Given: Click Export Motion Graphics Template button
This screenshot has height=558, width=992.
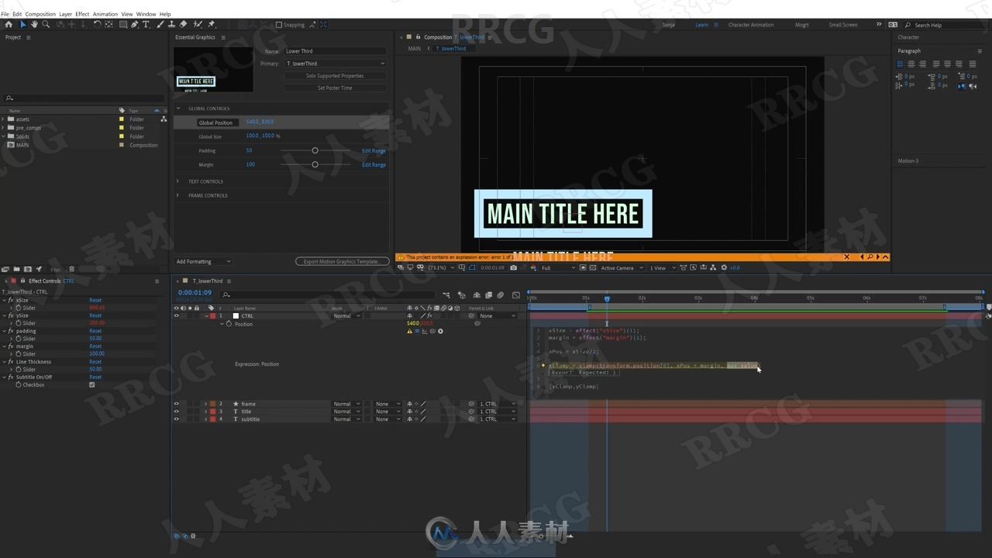Looking at the screenshot, I should [x=342, y=262].
